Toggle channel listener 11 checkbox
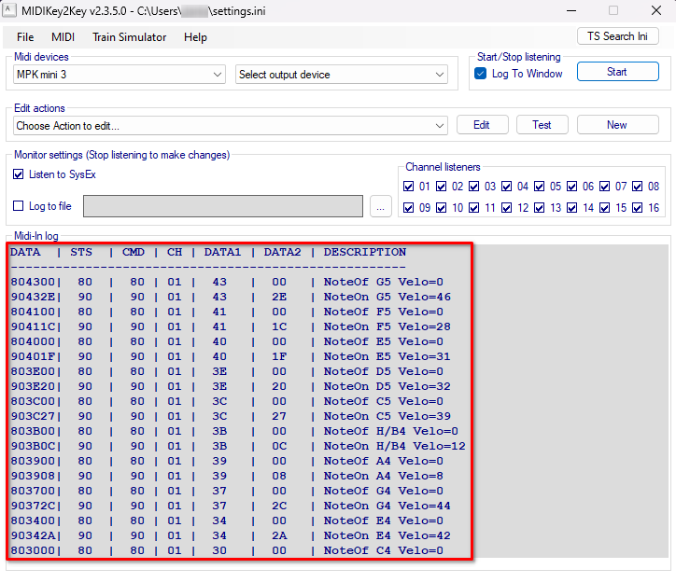Viewport: 676px width, 583px height. click(473, 207)
